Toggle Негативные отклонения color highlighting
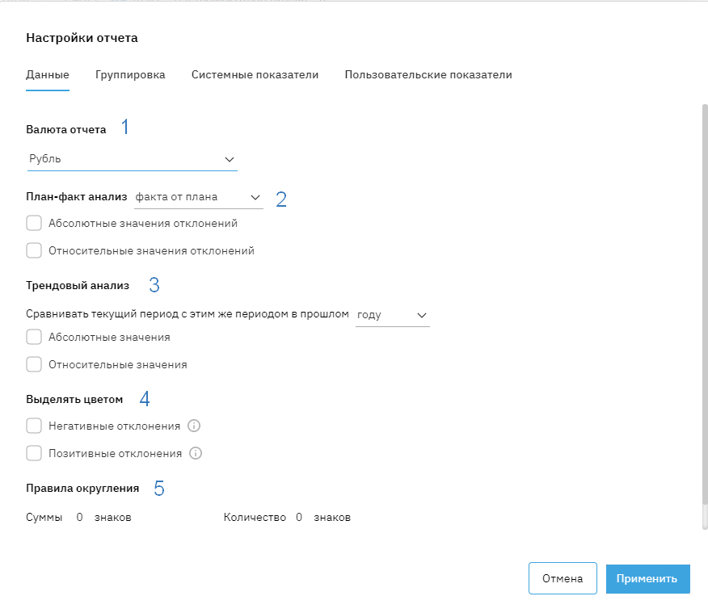The image size is (708, 613). point(34,426)
